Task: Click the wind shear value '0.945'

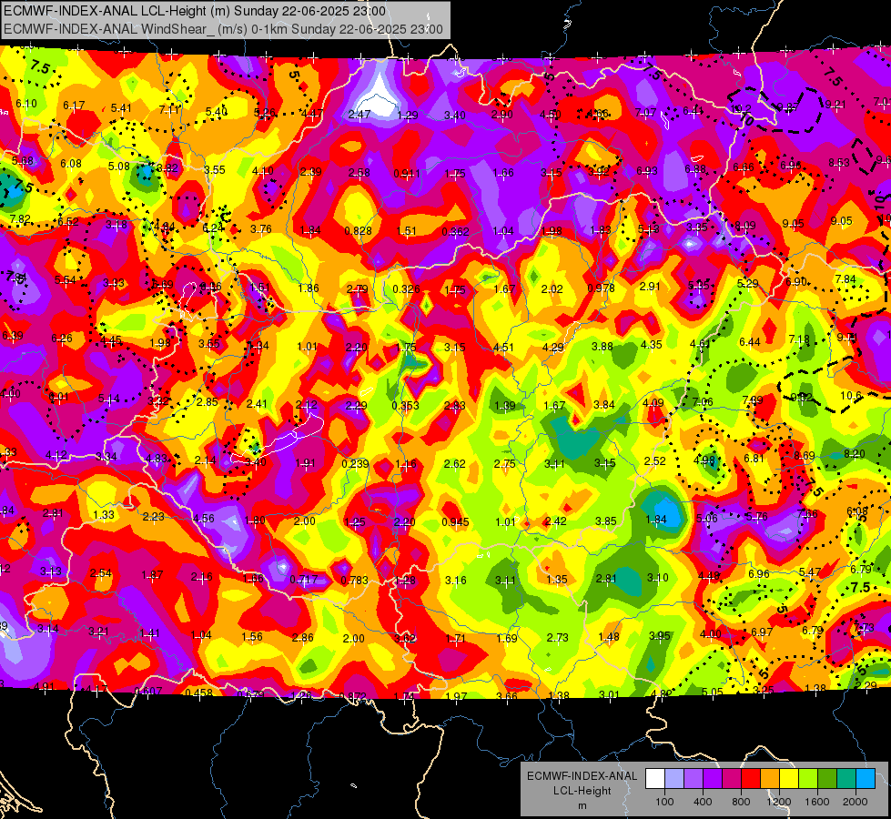Action: [456, 521]
